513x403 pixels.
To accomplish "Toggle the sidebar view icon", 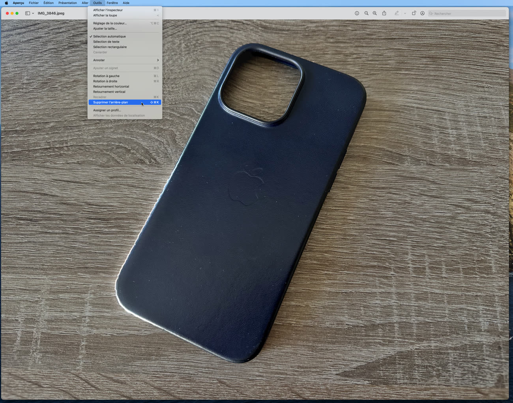I will coord(28,13).
